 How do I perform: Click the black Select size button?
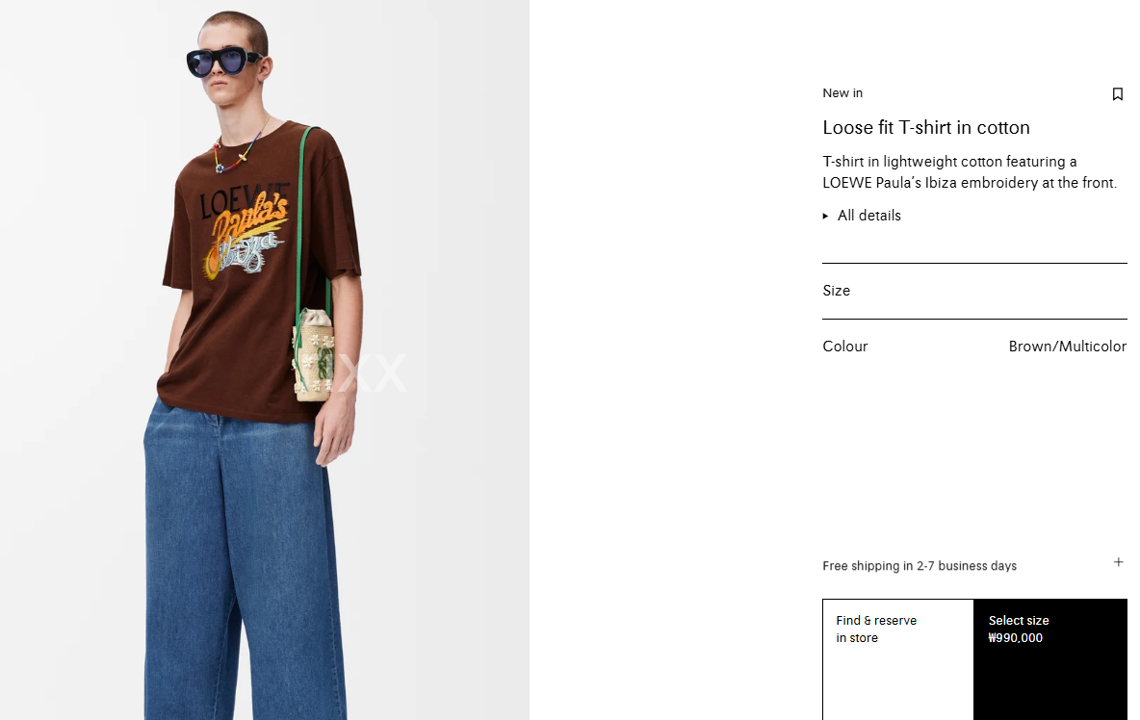(1049, 659)
